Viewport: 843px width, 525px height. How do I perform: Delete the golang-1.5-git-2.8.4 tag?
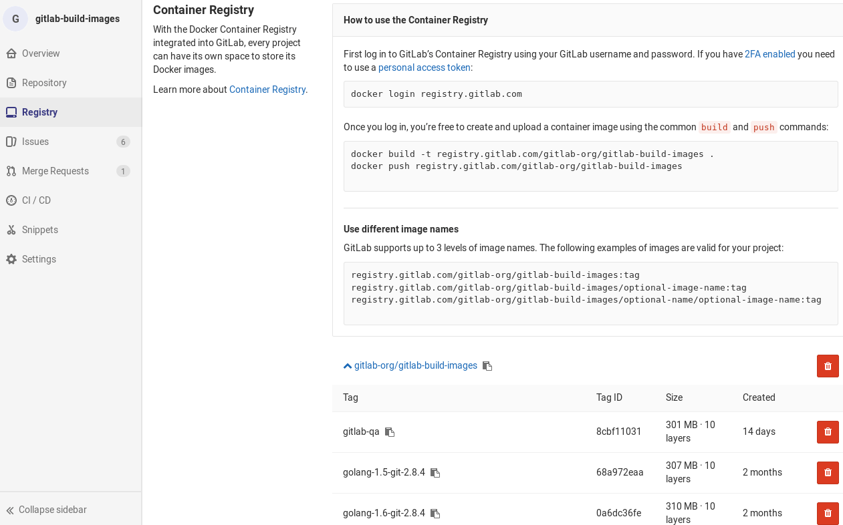point(828,472)
